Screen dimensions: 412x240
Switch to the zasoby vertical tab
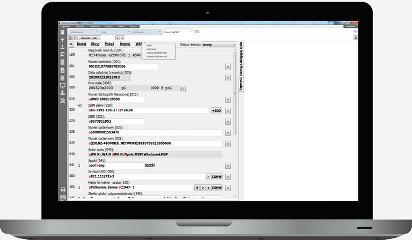(241, 85)
